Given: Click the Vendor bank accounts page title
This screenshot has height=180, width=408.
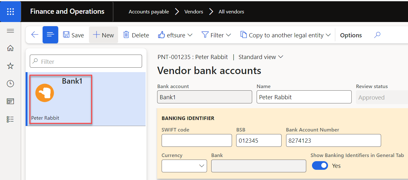Looking at the screenshot, I should [209, 71].
